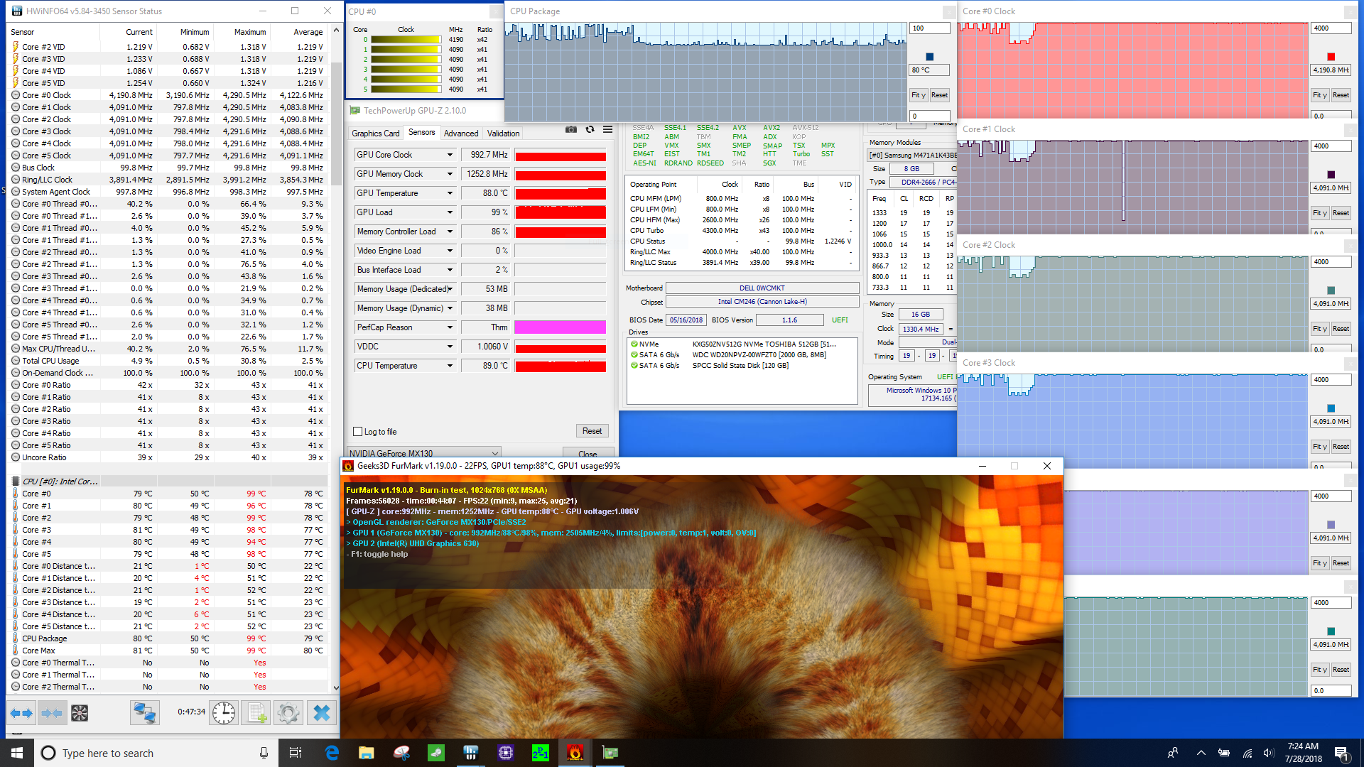Switch to the Graphics Card tab
Screen dimensions: 1364x767
(x=375, y=134)
